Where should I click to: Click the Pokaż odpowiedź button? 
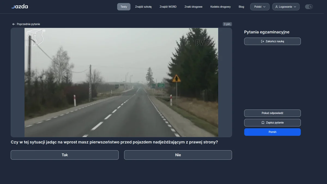click(x=272, y=113)
